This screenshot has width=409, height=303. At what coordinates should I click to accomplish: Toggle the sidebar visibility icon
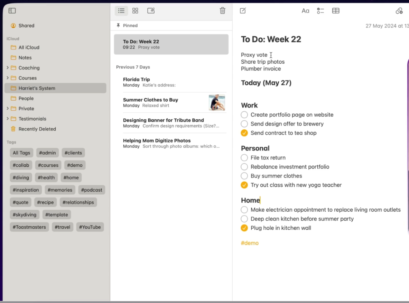click(x=12, y=11)
